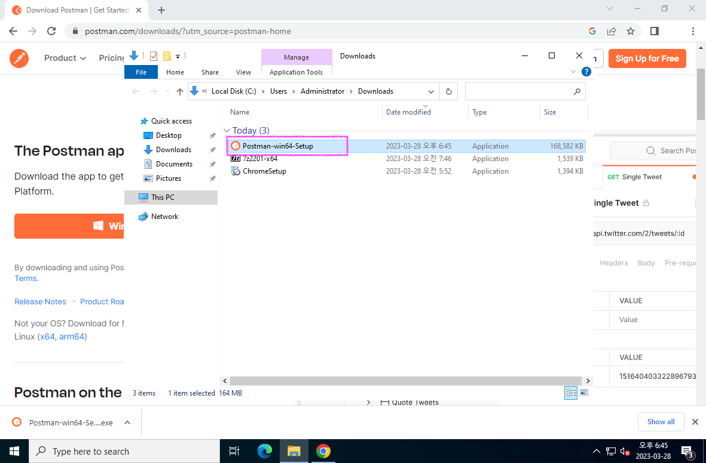Open the File tab in Explorer
The height and width of the screenshot is (463, 706).
click(x=141, y=72)
